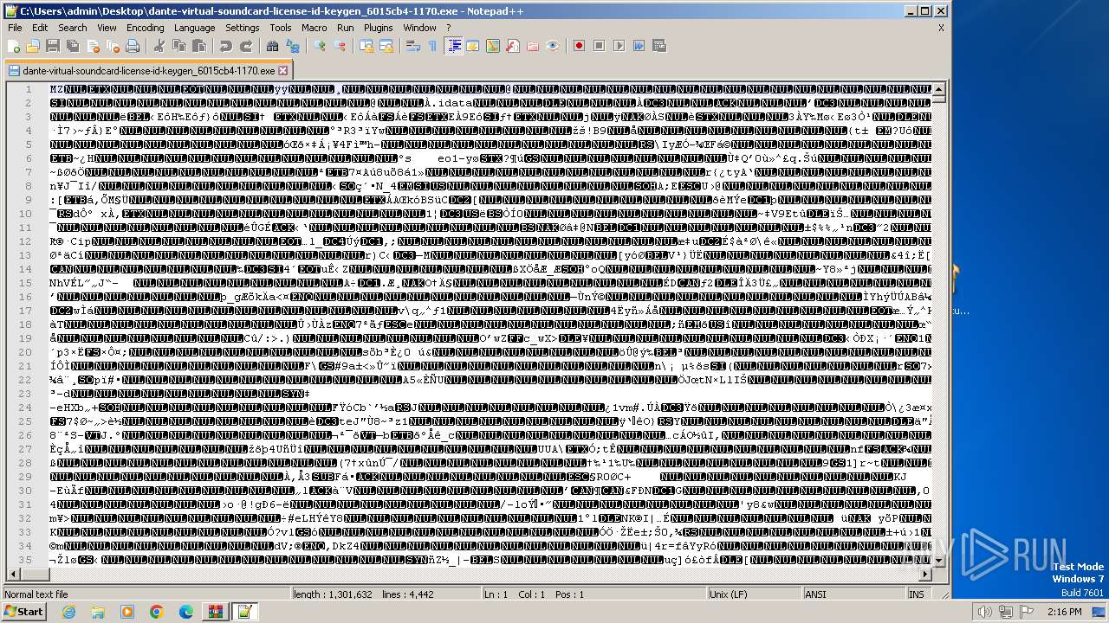Run macro multiple times icon
This screenshot has height=623, width=1109.
639,46
